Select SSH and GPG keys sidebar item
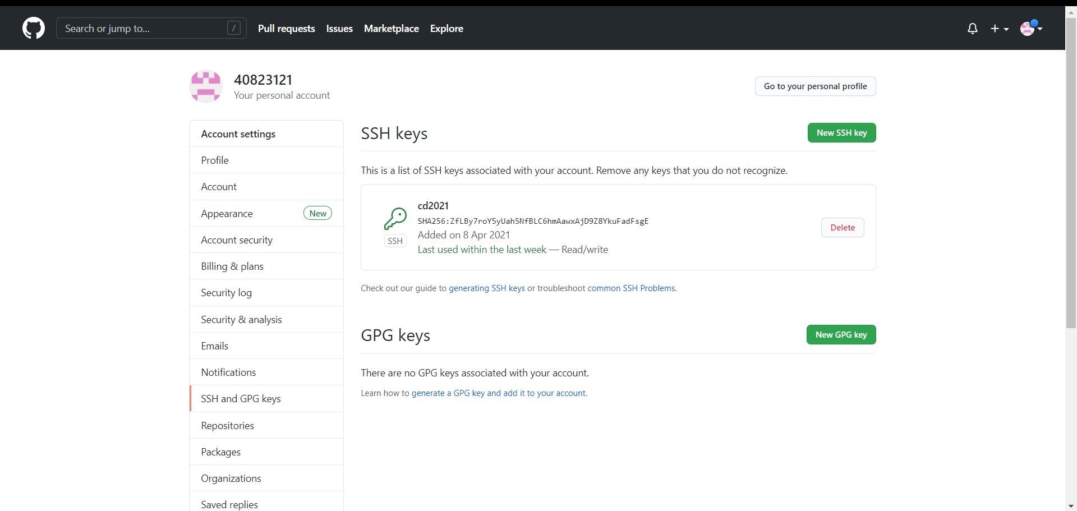The image size is (1077, 511). 266,399
